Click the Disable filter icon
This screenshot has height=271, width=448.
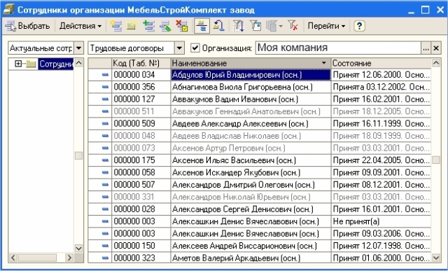(x=293, y=26)
